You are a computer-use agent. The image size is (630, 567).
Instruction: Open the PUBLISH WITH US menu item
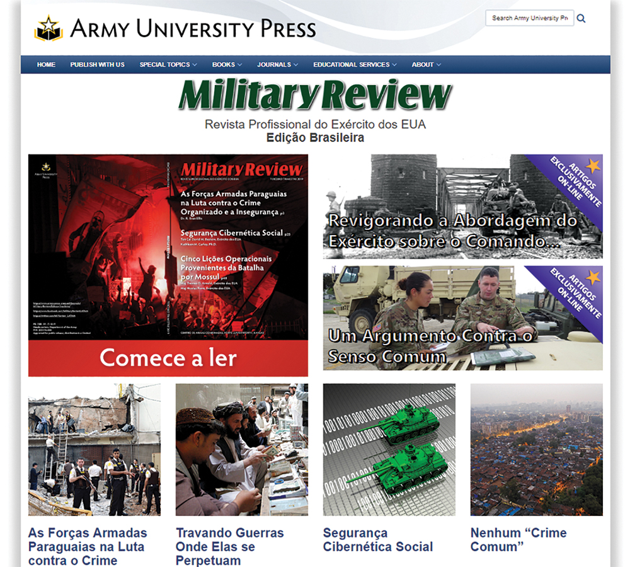97,64
